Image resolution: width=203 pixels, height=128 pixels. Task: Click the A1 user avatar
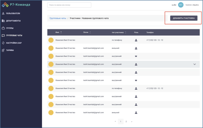(181, 5)
